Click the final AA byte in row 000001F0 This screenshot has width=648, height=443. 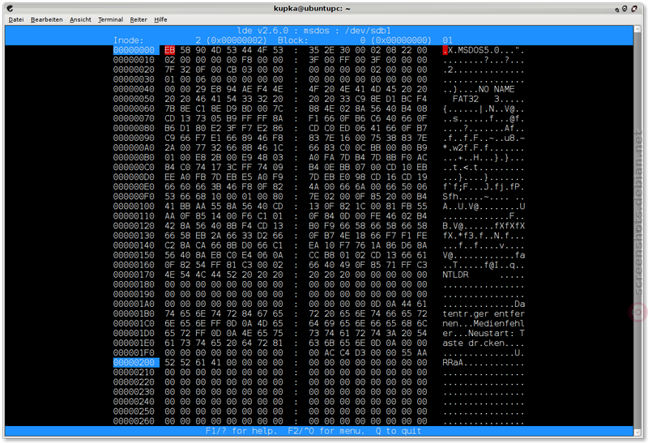422,353
